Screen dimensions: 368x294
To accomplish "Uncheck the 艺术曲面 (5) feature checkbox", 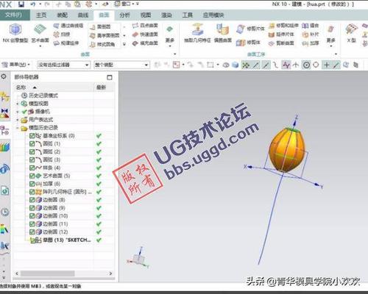I will [32, 176].
